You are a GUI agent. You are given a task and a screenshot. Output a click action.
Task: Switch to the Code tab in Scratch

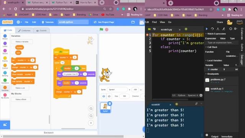[8, 30]
